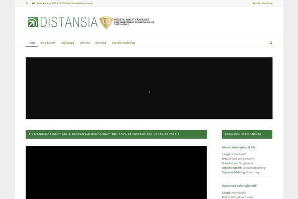Select the Hem menu item
This screenshot has height=199, width=298.
point(32,43)
